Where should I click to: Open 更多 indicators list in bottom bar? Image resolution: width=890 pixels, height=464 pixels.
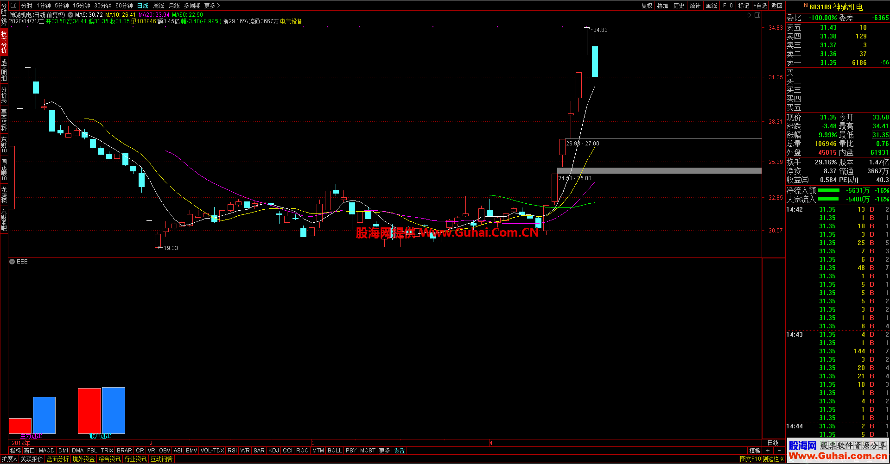pos(384,451)
